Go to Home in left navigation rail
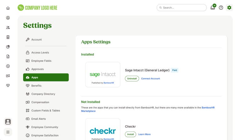The width and height of the screenshot is (235, 140). point(8,8)
